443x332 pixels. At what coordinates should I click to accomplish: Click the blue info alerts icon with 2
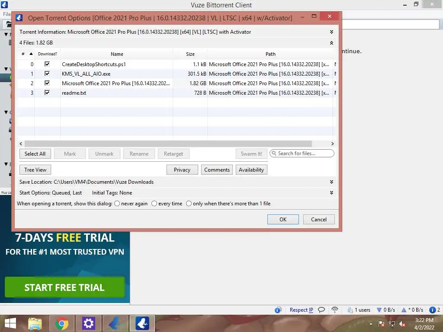pos(432,310)
